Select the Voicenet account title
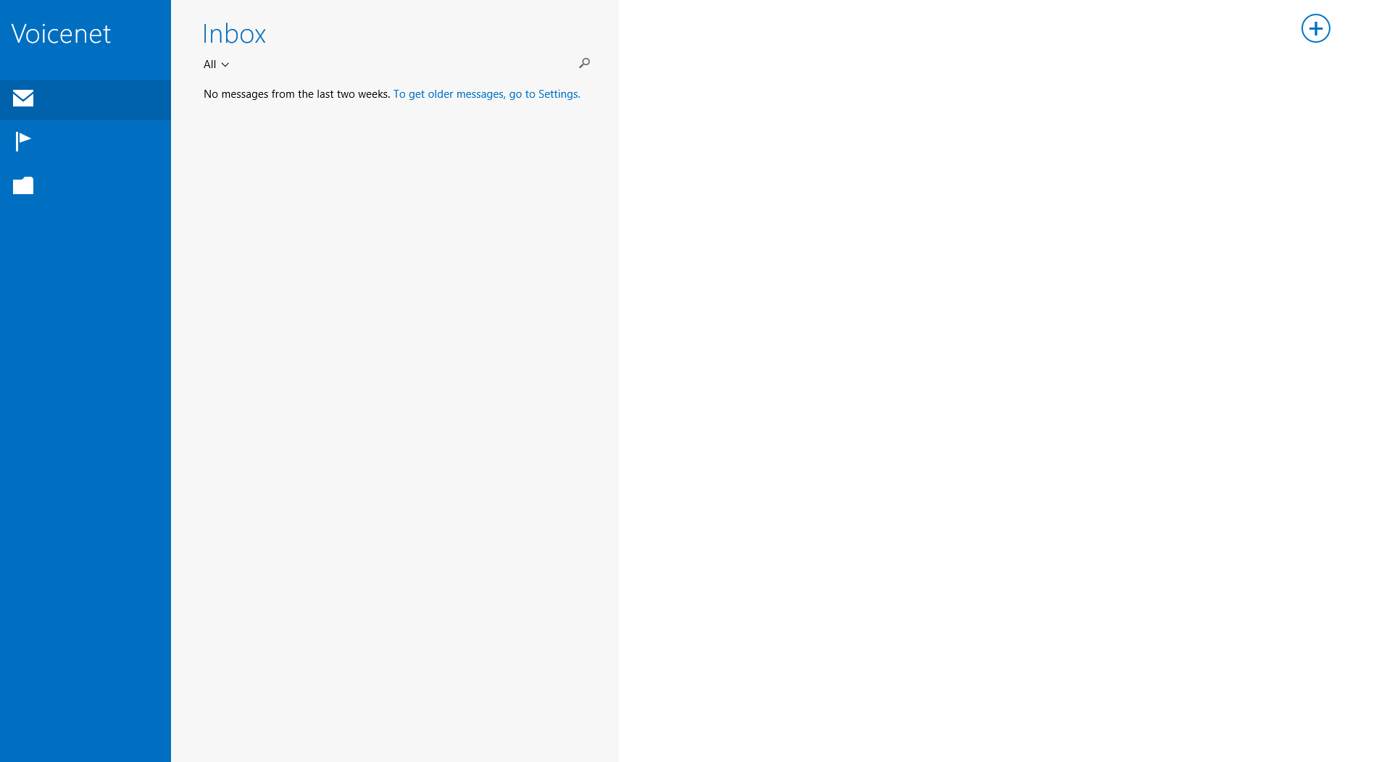This screenshot has height=762, width=1379. (61, 34)
